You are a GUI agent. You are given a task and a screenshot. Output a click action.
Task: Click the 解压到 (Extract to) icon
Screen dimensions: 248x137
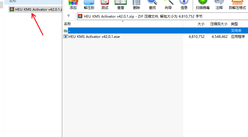(89, 4)
